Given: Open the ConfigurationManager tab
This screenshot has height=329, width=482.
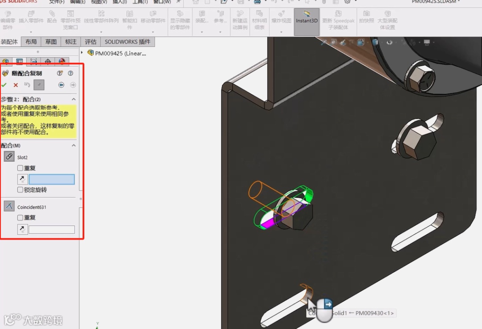Looking at the screenshot, I should [33, 62].
